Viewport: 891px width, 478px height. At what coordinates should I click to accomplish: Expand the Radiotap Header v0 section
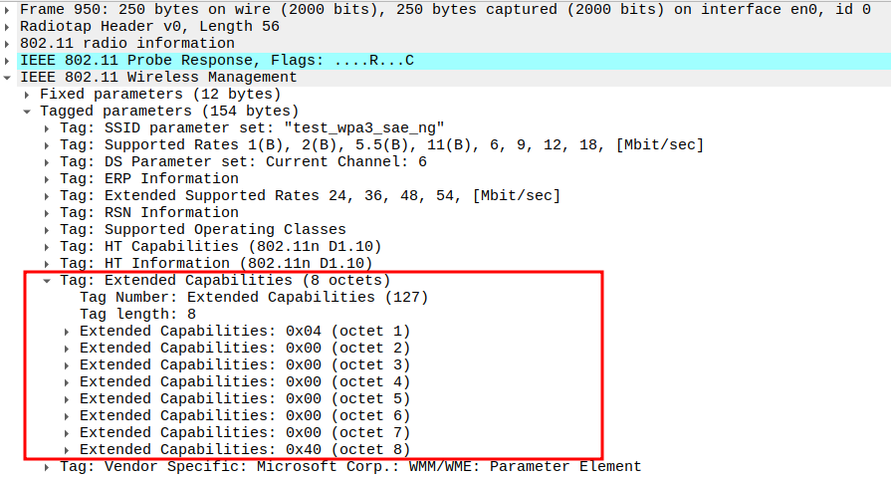tap(8, 27)
